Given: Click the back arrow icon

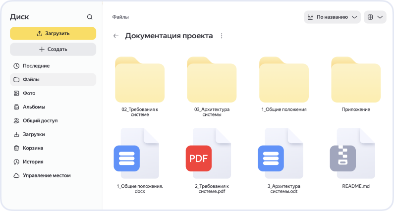Looking at the screenshot, I should (x=116, y=36).
